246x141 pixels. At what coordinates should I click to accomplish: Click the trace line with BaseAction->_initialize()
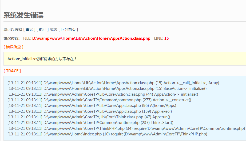tap(107, 88)
